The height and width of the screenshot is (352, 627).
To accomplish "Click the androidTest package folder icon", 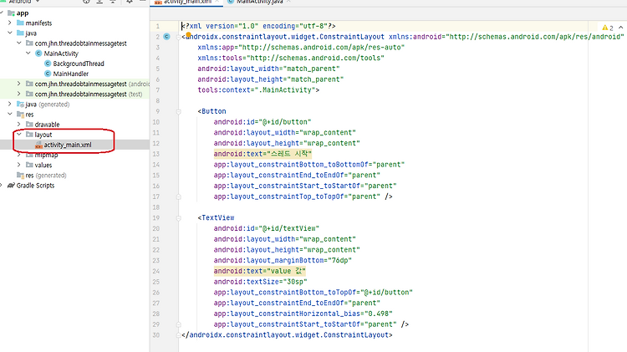I will click(x=29, y=84).
